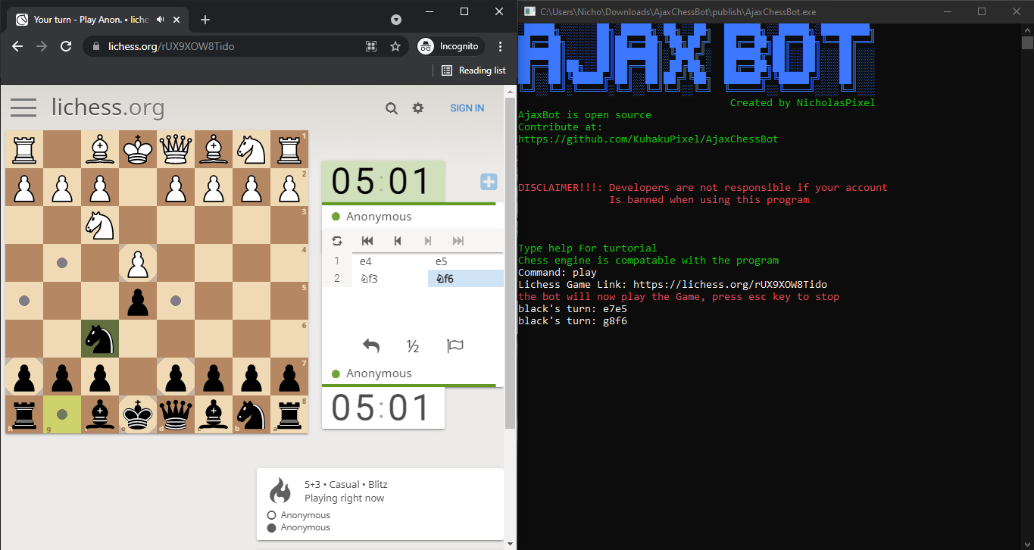
Task: Open the Chrome three-dot menu
Action: pyautogui.click(x=500, y=46)
